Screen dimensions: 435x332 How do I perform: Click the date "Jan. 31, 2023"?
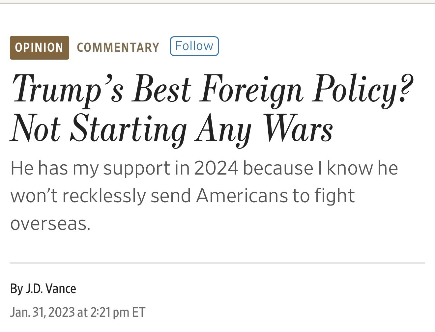pos(43,312)
